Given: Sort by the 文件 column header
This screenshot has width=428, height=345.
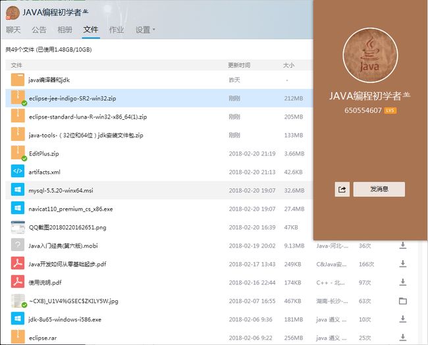Looking at the screenshot, I should point(16,65).
